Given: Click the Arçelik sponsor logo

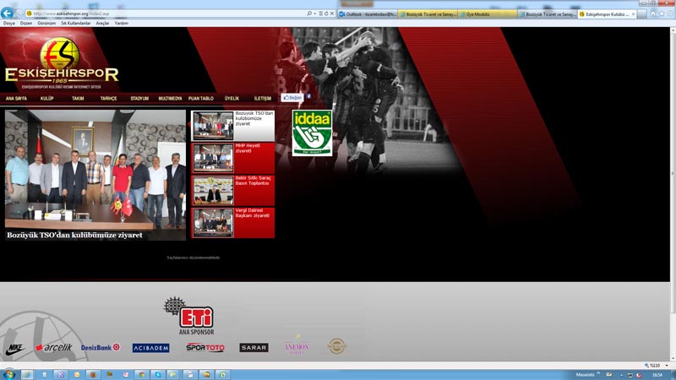Looking at the screenshot, I should click(x=54, y=347).
